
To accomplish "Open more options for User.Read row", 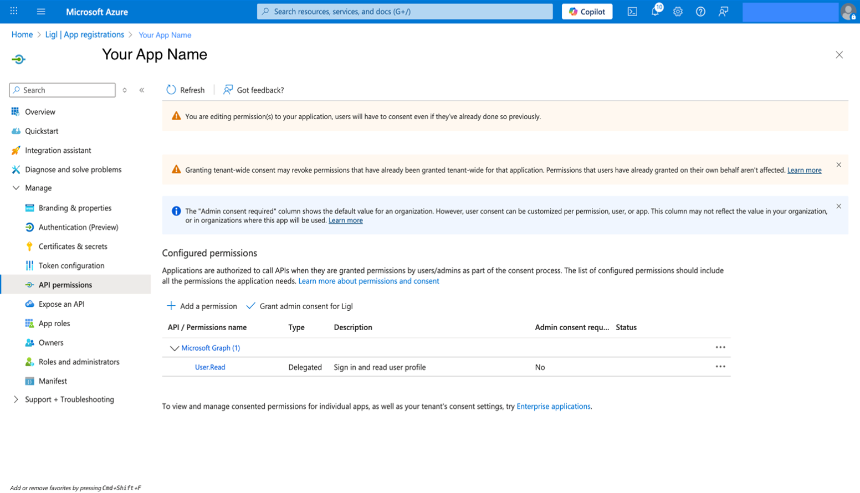I will tap(720, 367).
